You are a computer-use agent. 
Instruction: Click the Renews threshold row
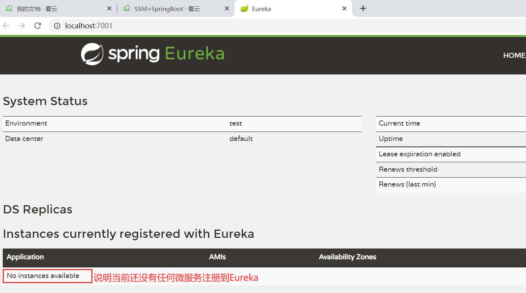(451, 170)
